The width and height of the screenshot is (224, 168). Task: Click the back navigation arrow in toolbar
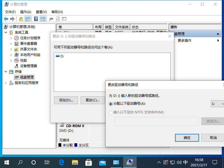6,19
